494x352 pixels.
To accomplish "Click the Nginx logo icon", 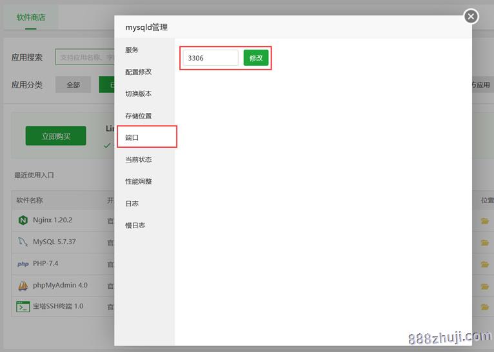I will coord(23,220).
